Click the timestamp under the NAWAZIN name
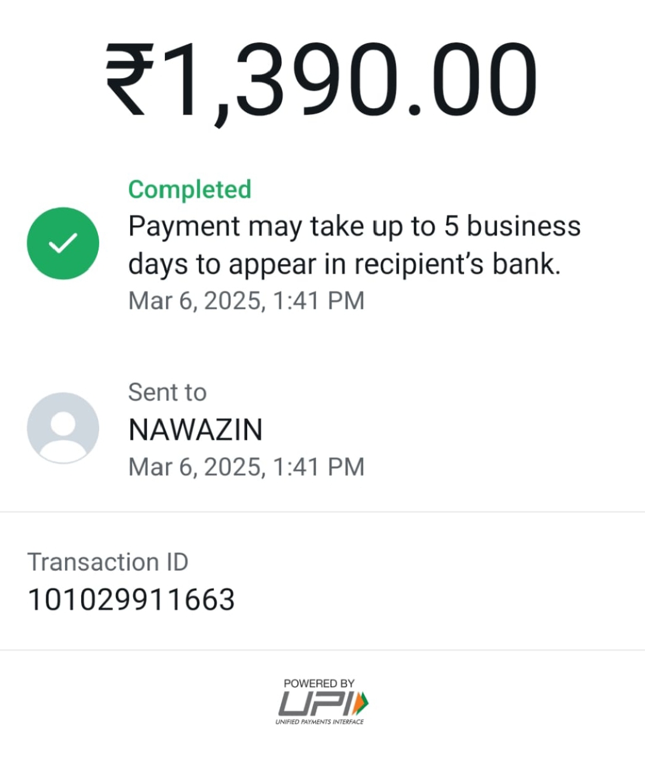 click(x=246, y=467)
